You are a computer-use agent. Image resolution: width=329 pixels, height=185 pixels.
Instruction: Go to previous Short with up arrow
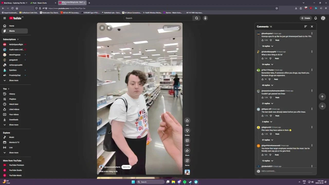(x=322, y=97)
